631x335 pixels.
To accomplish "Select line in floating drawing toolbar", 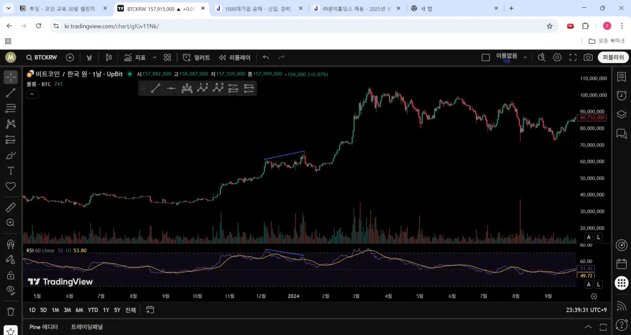I will click(x=156, y=88).
